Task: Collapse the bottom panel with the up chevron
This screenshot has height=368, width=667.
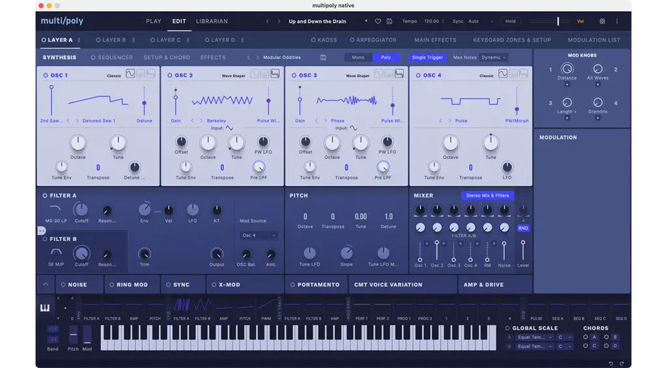Action: (46, 285)
